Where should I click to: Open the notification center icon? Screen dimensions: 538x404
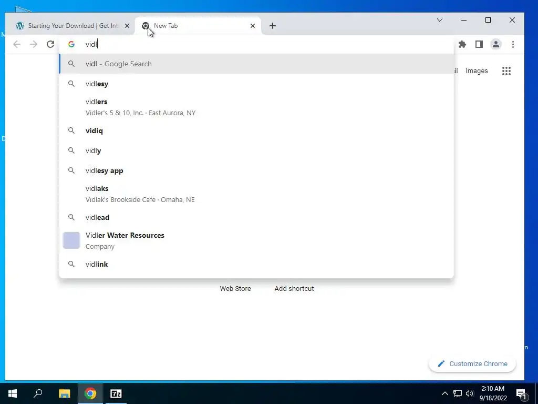coord(521,394)
